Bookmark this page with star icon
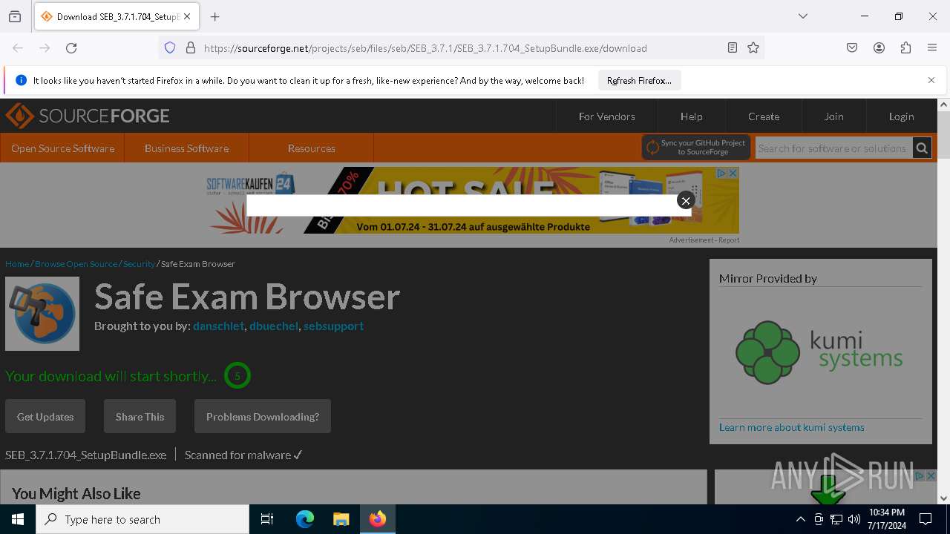This screenshot has height=534, width=950. coord(753,48)
